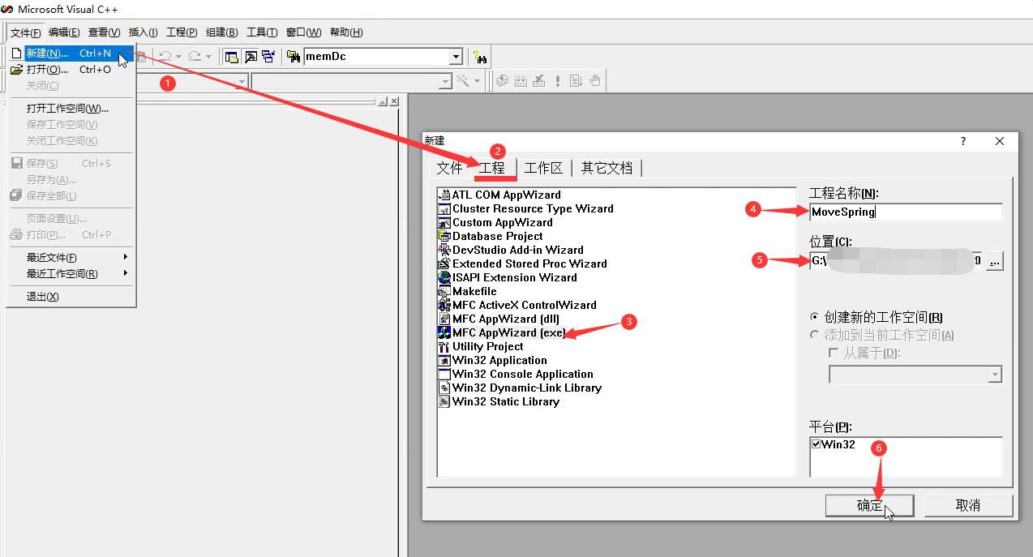The height and width of the screenshot is (557, 1033).
Task: Click the binoculars Search icon after memDc
Action: [481, 57]
